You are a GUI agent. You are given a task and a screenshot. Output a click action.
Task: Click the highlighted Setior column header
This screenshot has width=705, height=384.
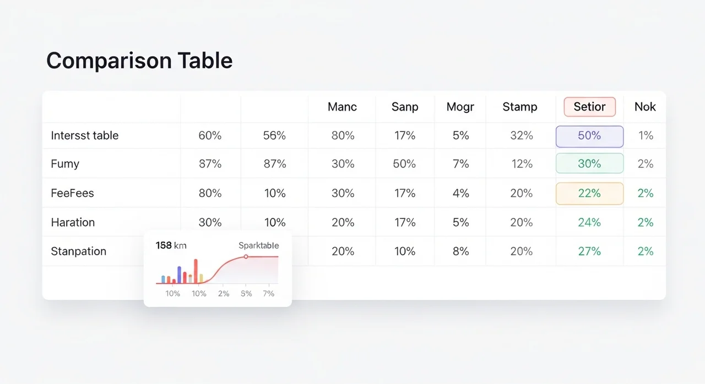pyautogui.click(x=589, y=107)
